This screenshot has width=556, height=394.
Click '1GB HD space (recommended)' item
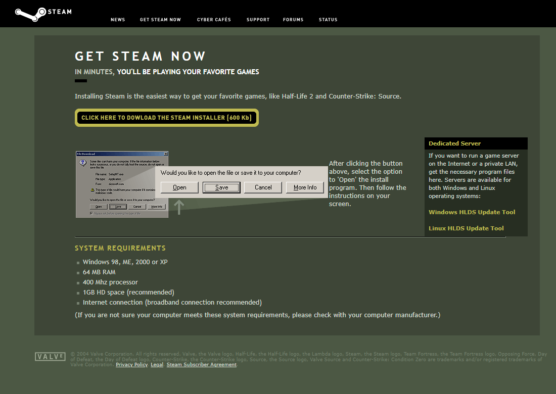(x=128, y=292)
